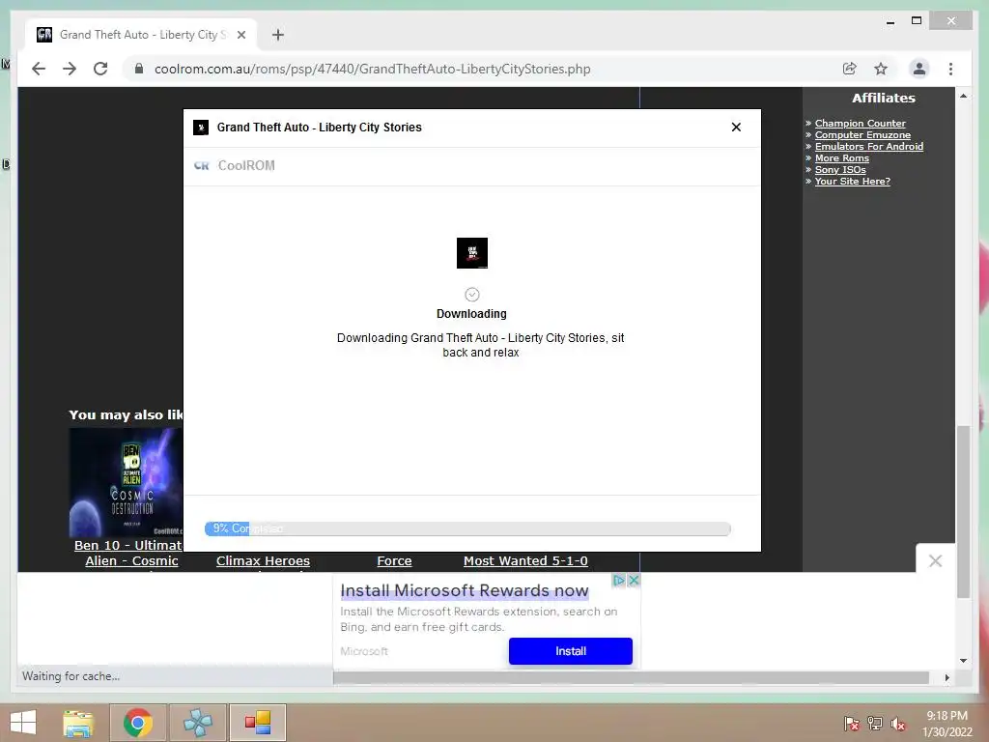Screen dimensions: 989x742
Task: Click the page vertical scrollbar thumb
Action: coord(963,512)
